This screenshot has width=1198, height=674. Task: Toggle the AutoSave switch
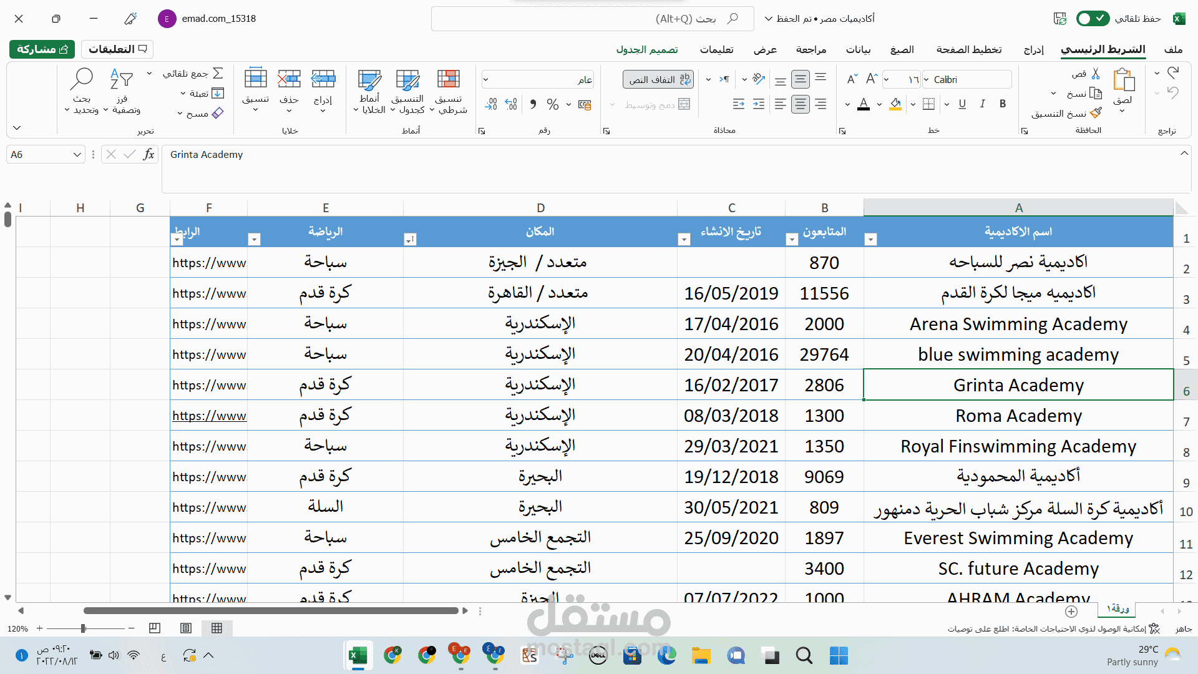[1093, 19]
